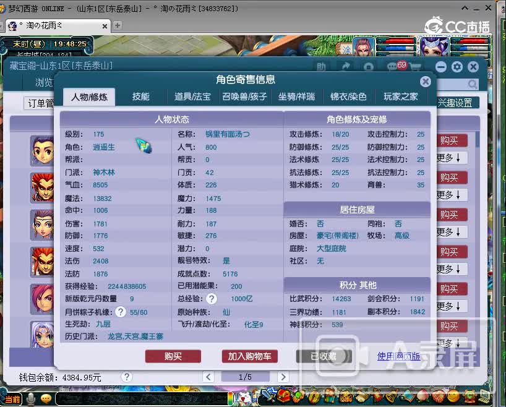The width and height of the screenshot is (506, 407).
Task: Switch to 技能 tab
Action: (140, 96)
